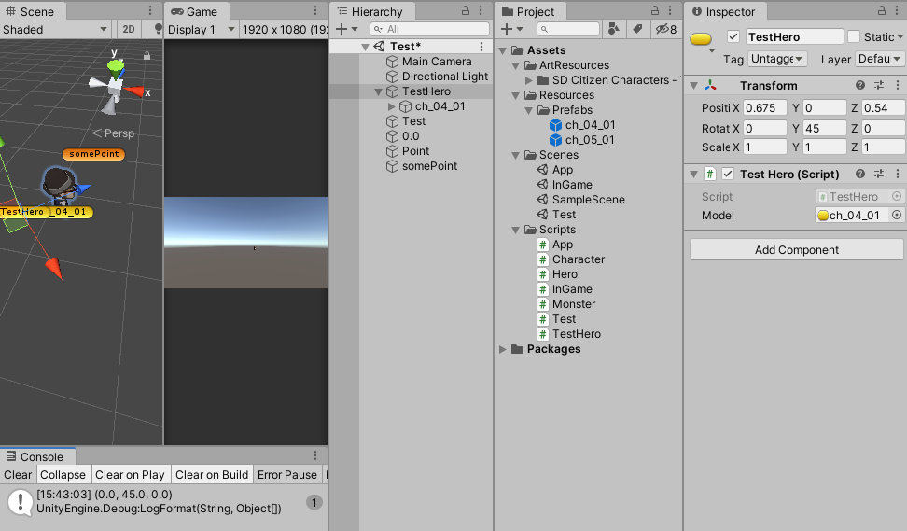Open Transform component help icon
Image resolution: width=907 pixels, height=531 pixels.
click(x=860, y=85)
